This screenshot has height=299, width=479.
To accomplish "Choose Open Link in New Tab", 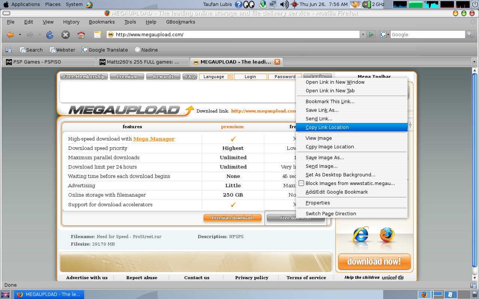I will coord(352,91).
